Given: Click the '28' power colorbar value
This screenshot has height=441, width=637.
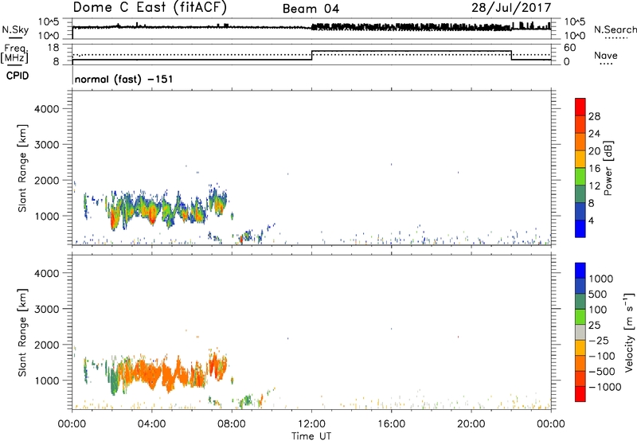Looking at the screenshot, I should 594,116.
